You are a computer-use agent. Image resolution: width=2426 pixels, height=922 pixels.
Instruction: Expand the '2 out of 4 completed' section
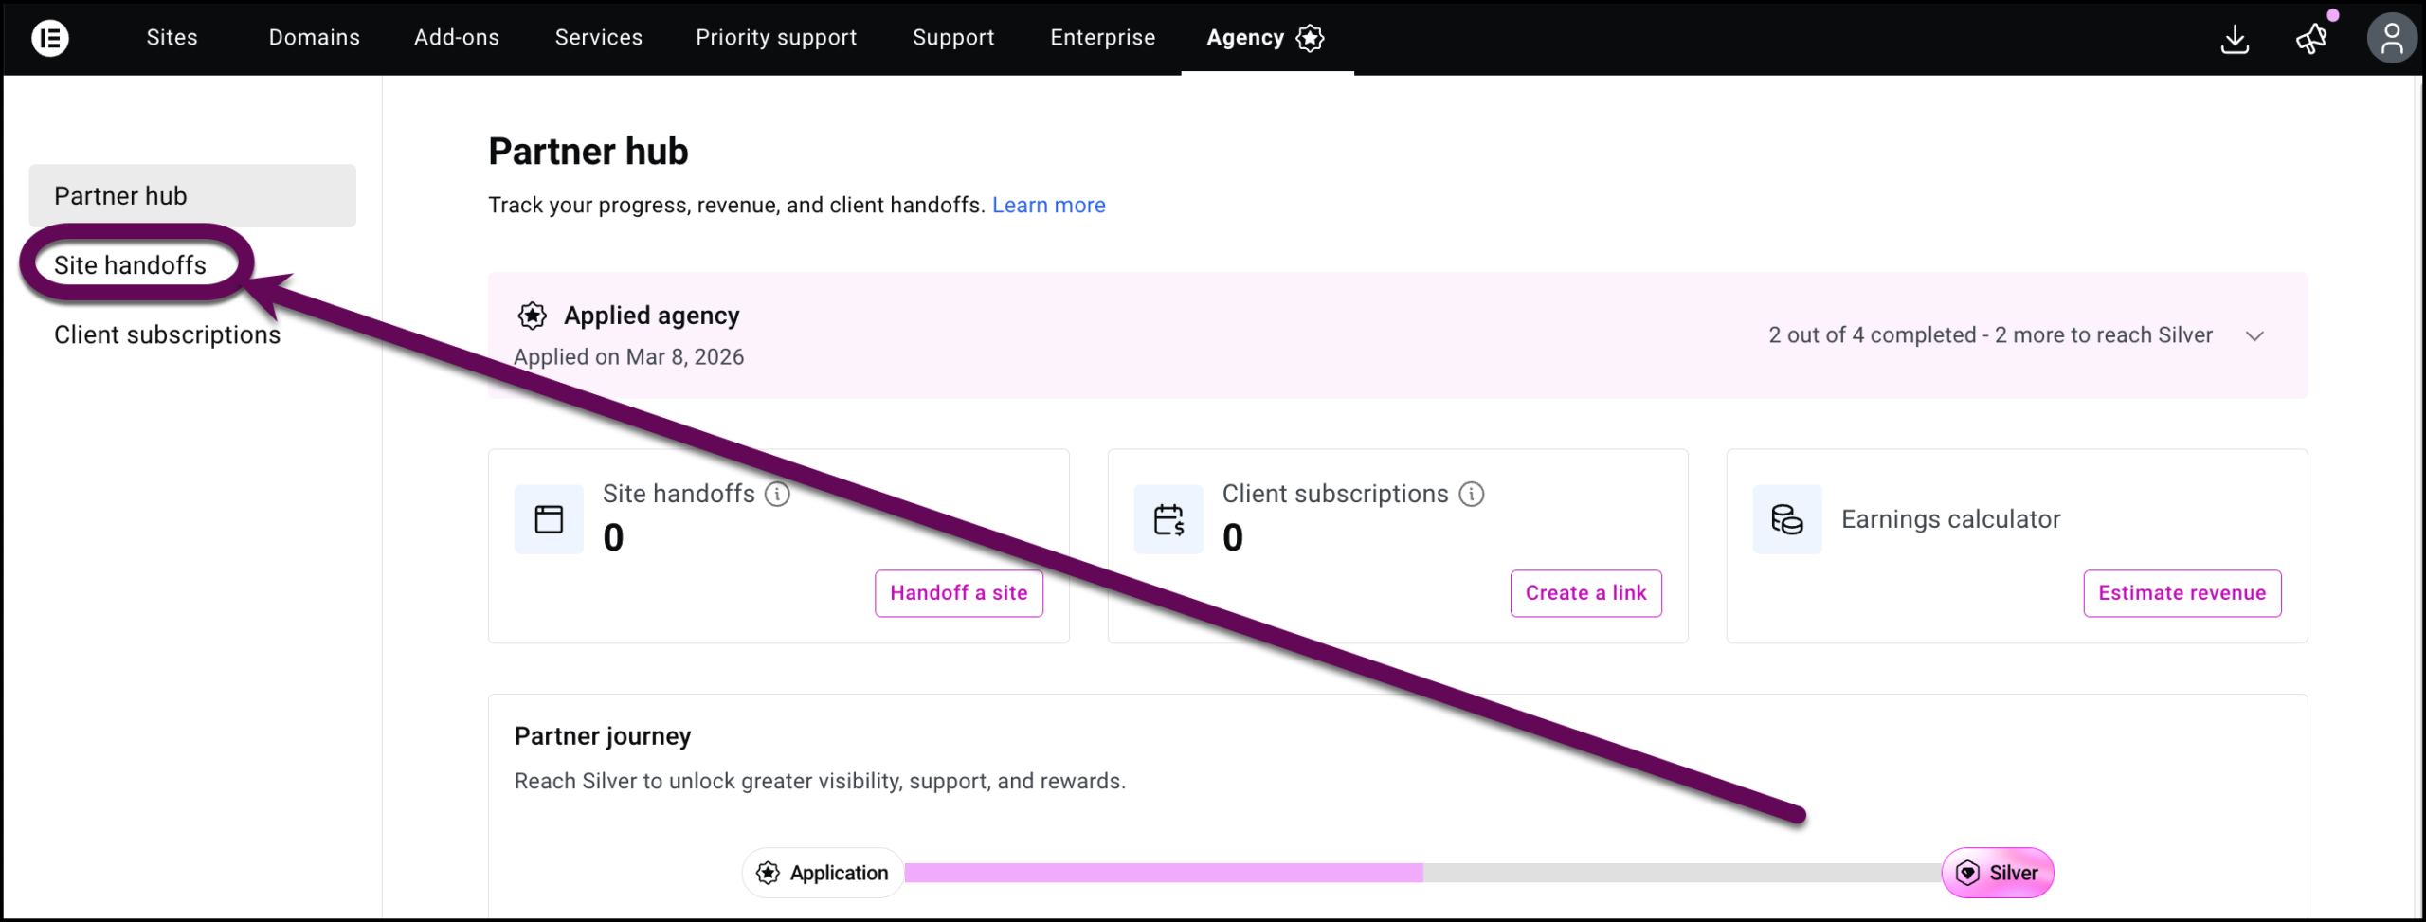pos(2255,334)
